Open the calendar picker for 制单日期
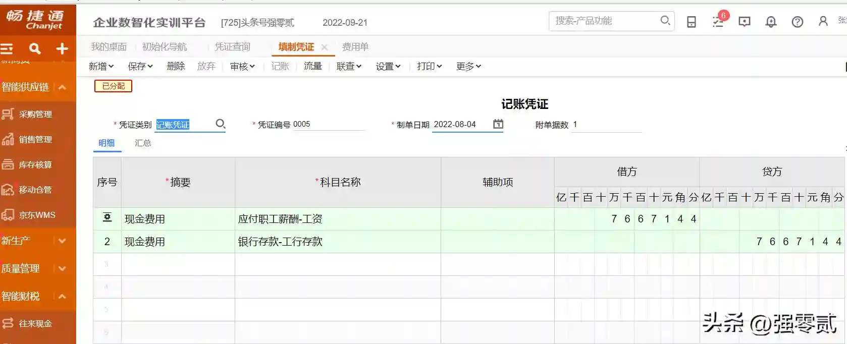847x344 pixels. [x=498, y=124]
